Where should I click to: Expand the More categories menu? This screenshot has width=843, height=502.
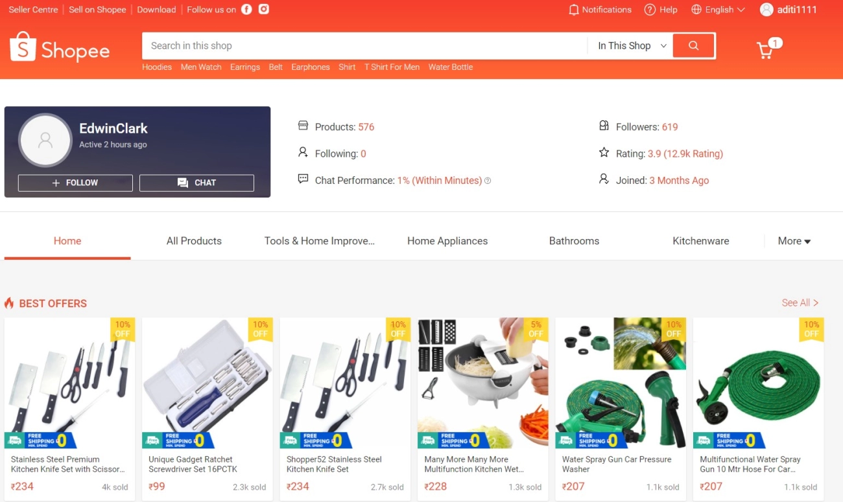794,241
